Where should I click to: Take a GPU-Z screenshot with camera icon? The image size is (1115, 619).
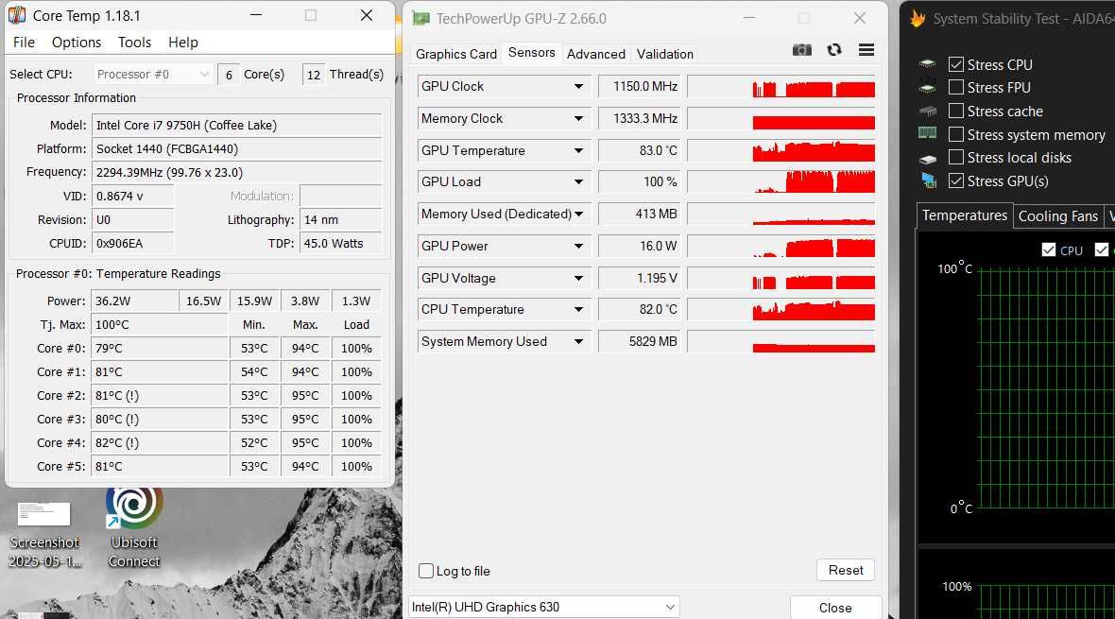[802, 50]
